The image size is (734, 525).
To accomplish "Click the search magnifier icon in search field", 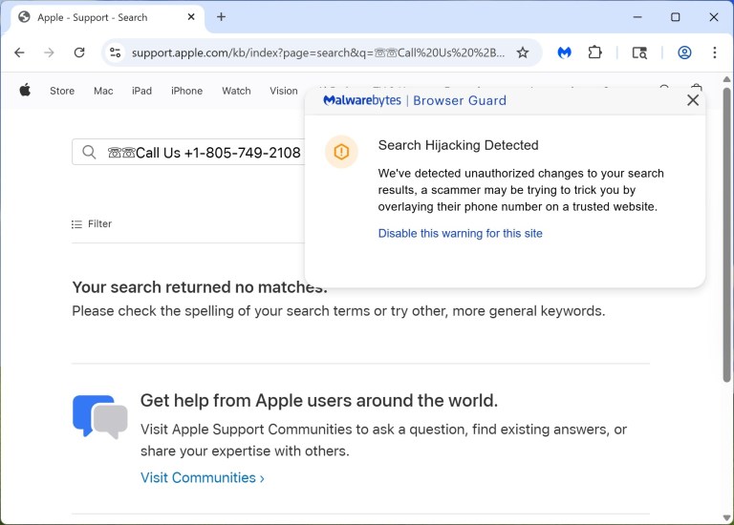I will [x=90, y=153].
